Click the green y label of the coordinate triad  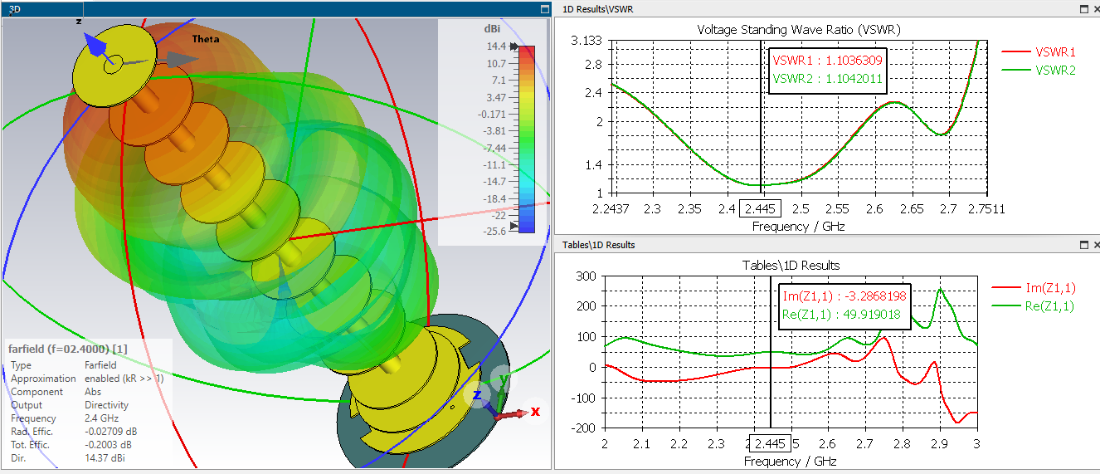(503, 381)
